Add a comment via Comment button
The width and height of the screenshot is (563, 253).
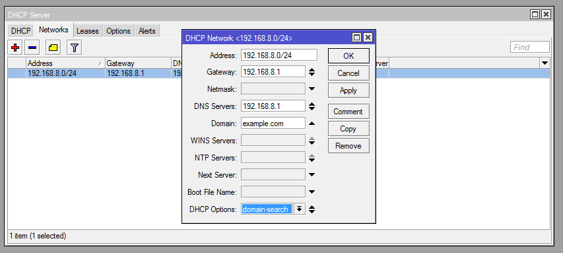[348, 112]
